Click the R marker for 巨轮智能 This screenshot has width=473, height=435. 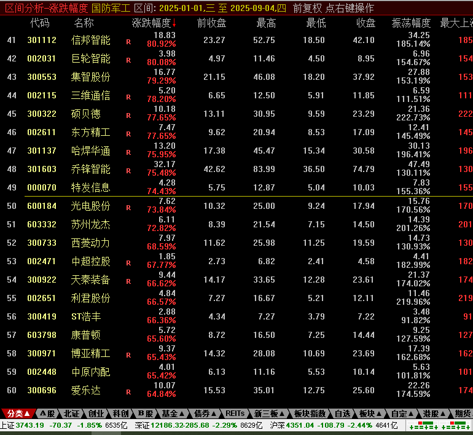(x=128, y=60)
